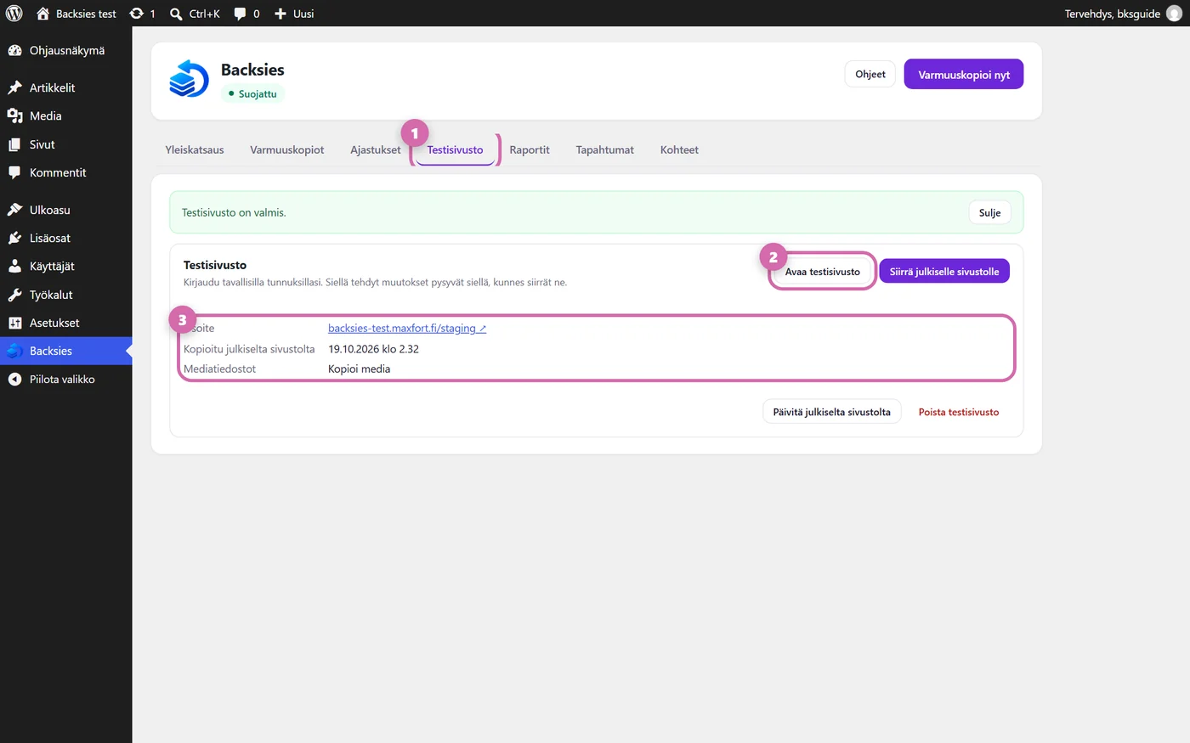The image size is (1190, 743).
Task: Click the Kommentit speech bubble icon
Action: (x=14, y=172)
